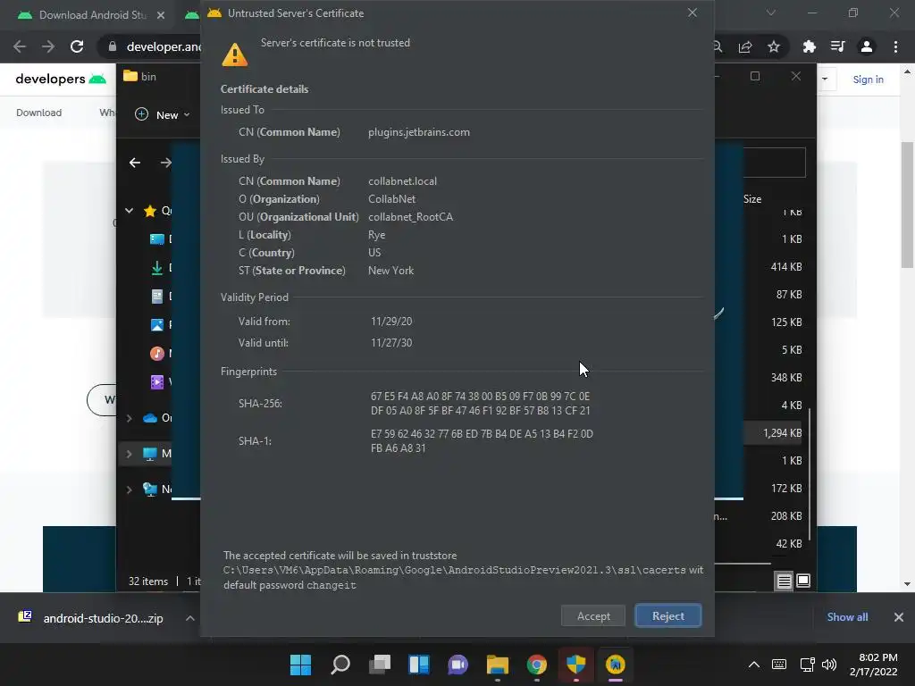Open the Windows Start menu
Image resolution: width=915 pixels, height=686 pixels.
pyautogui.click(x=300, y=665)
